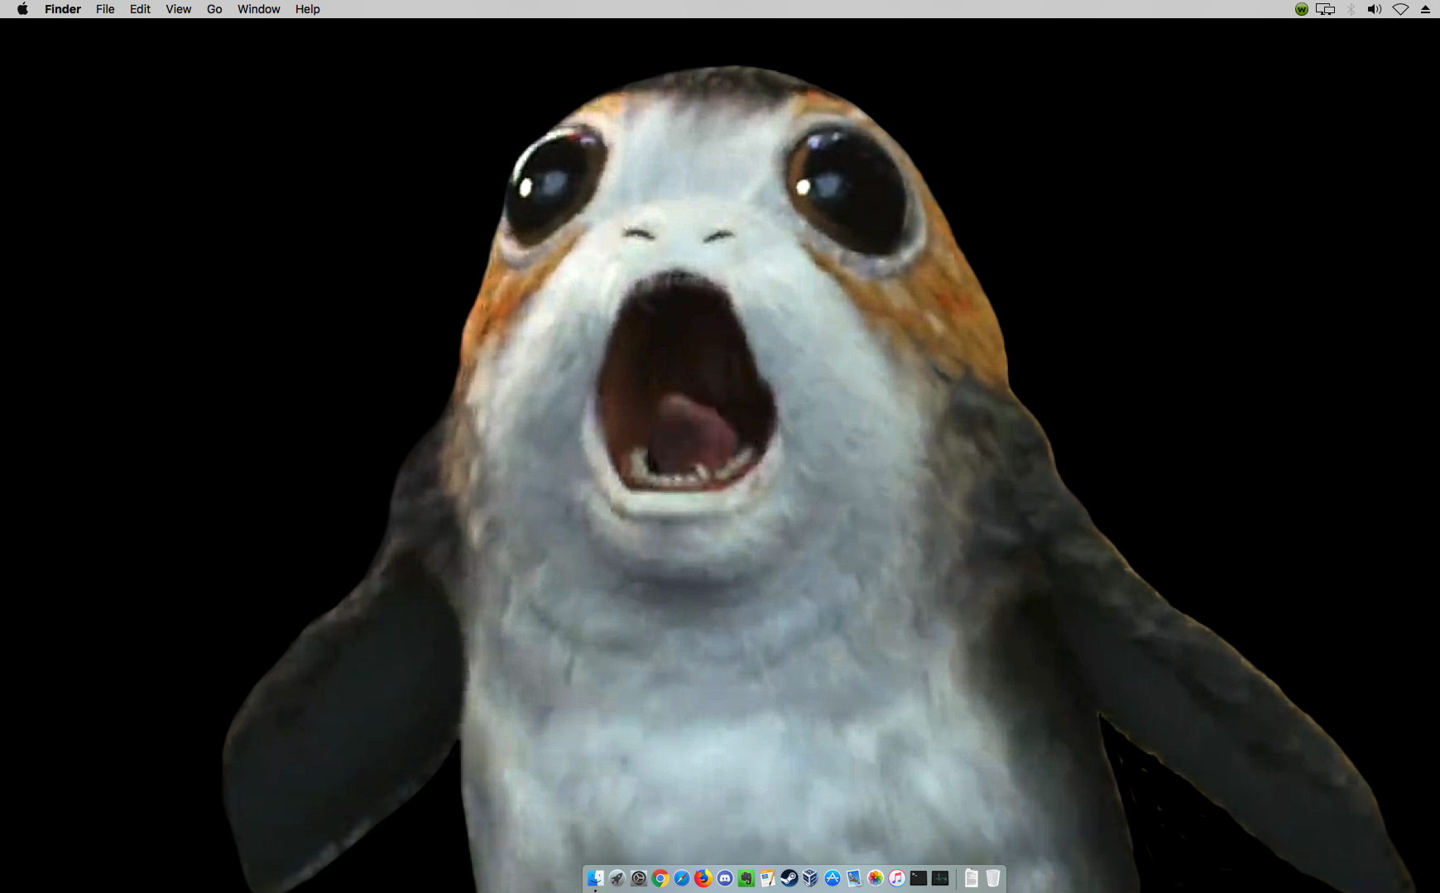1440x893 pixels.
Task: Open the Edit menu
Action: point(140,9)
